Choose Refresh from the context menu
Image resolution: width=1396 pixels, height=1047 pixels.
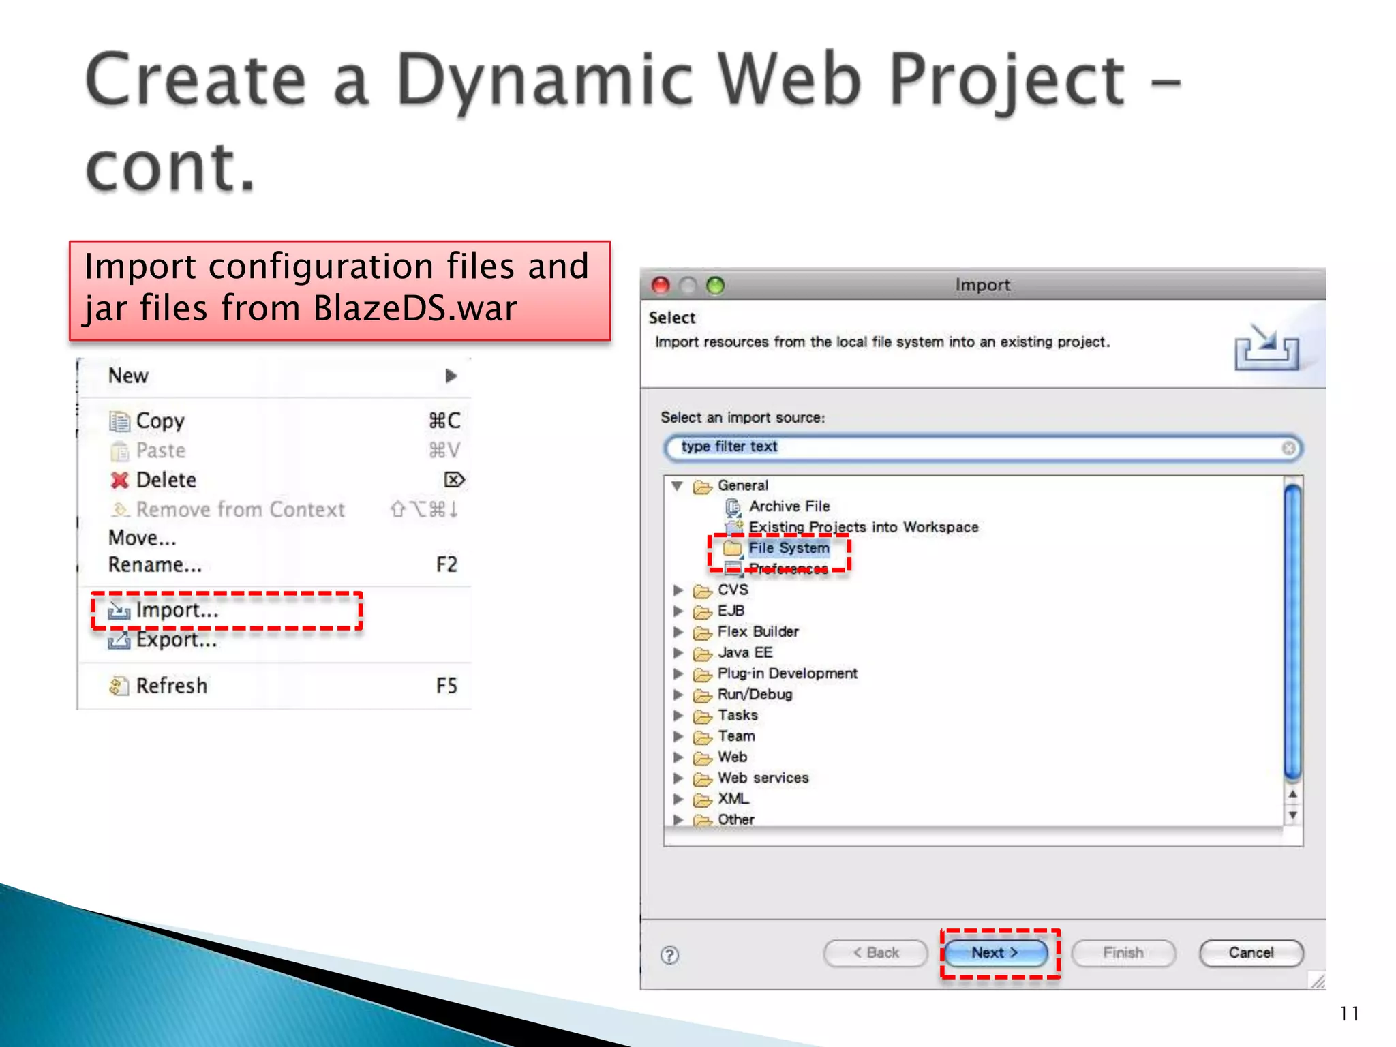pyautogui.click(x=275, y=686)
